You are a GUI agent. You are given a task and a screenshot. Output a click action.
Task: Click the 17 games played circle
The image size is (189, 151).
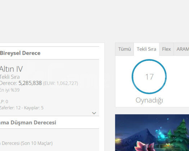point(149,77)
